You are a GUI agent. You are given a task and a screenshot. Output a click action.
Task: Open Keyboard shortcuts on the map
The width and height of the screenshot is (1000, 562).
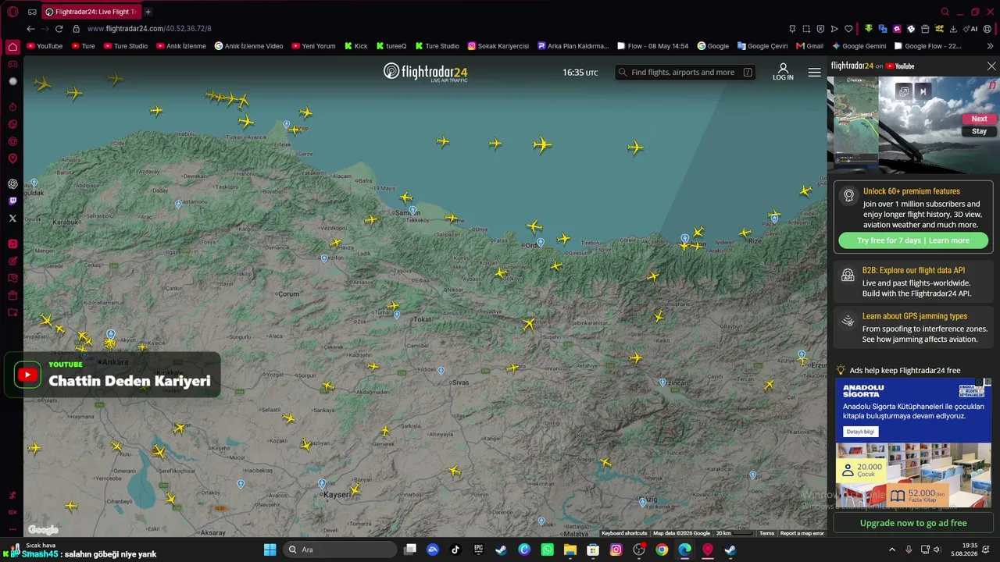pyautogui.click(x=624, y=533)
